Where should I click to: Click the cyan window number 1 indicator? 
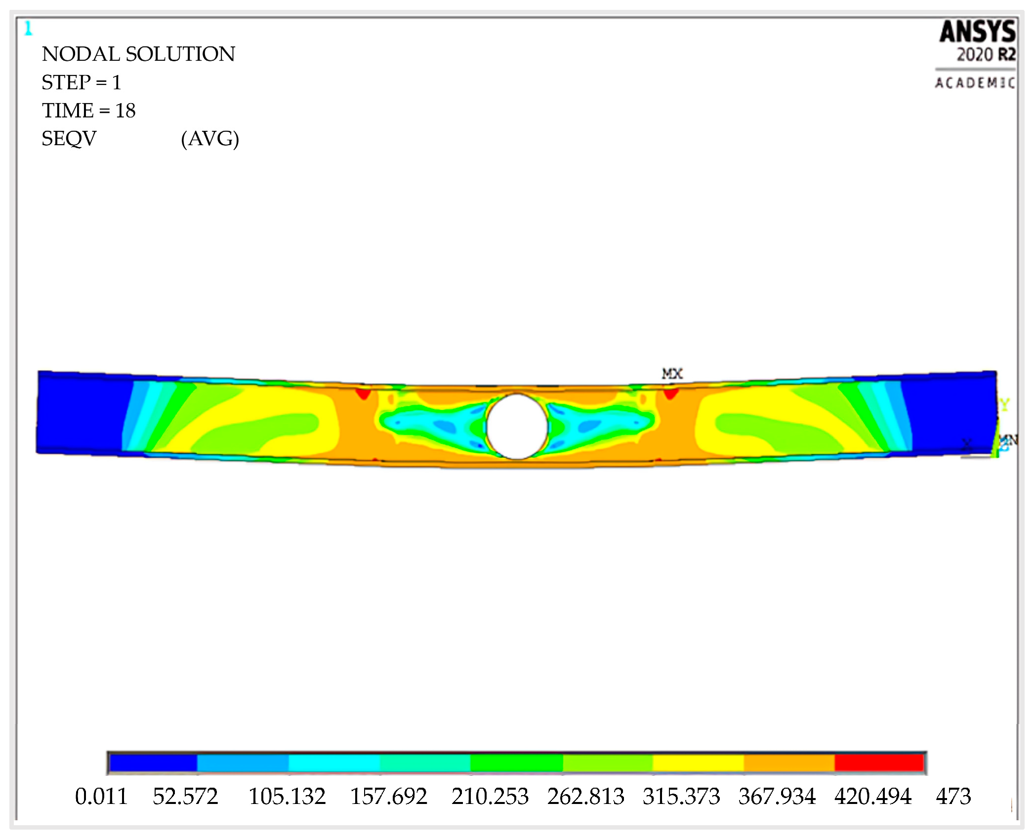[28, 28]
